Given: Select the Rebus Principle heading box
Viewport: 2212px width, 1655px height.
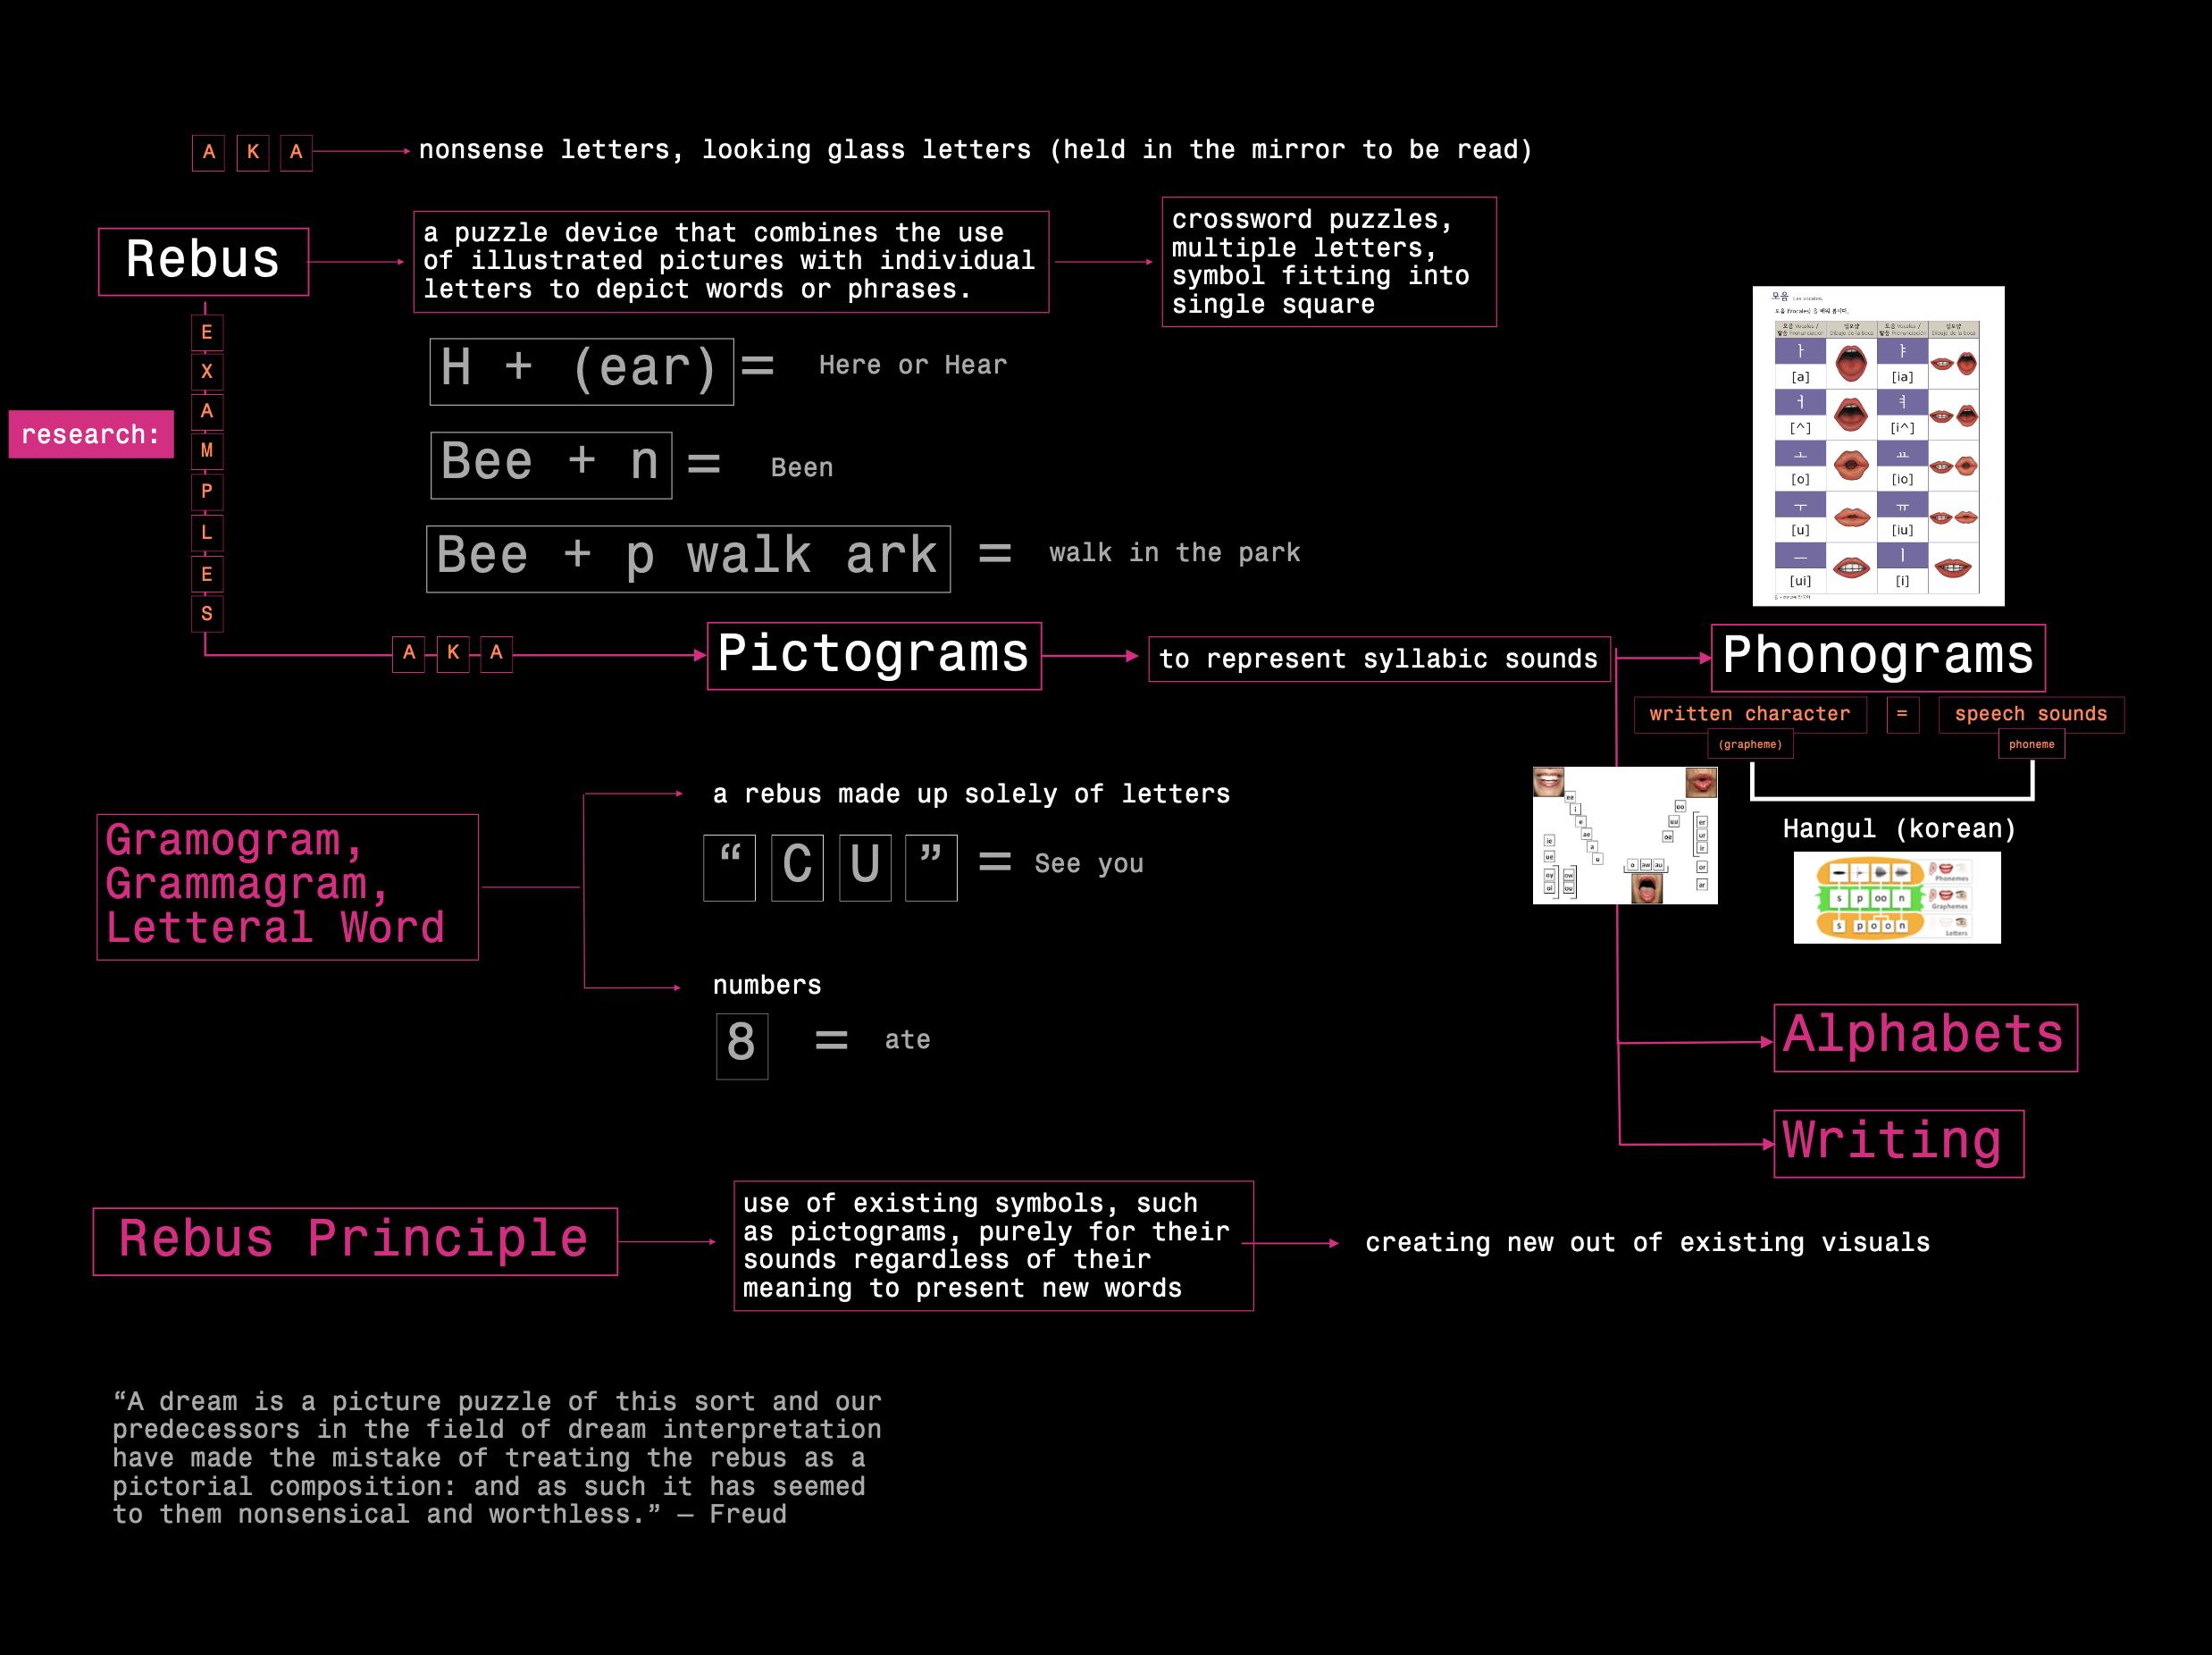Looking at the screenshot, I should 355,1242.
